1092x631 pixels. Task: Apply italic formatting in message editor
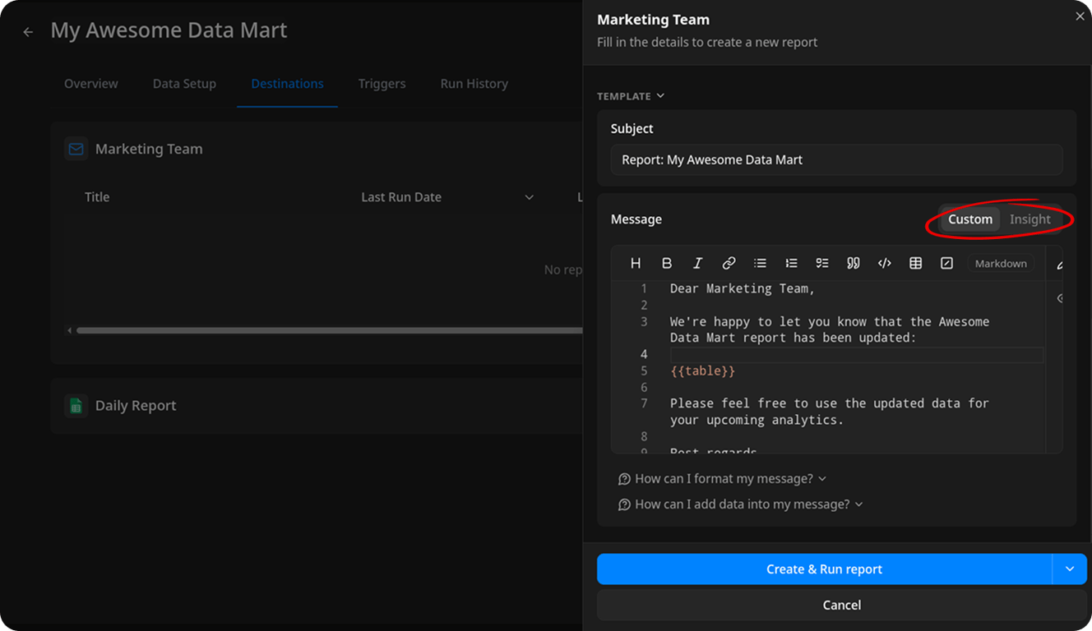pyautogui.click(x=697, y=263)
